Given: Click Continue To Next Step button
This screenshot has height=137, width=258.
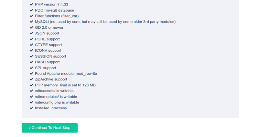Looking at the screenshot, I should (x=50, y=128).
